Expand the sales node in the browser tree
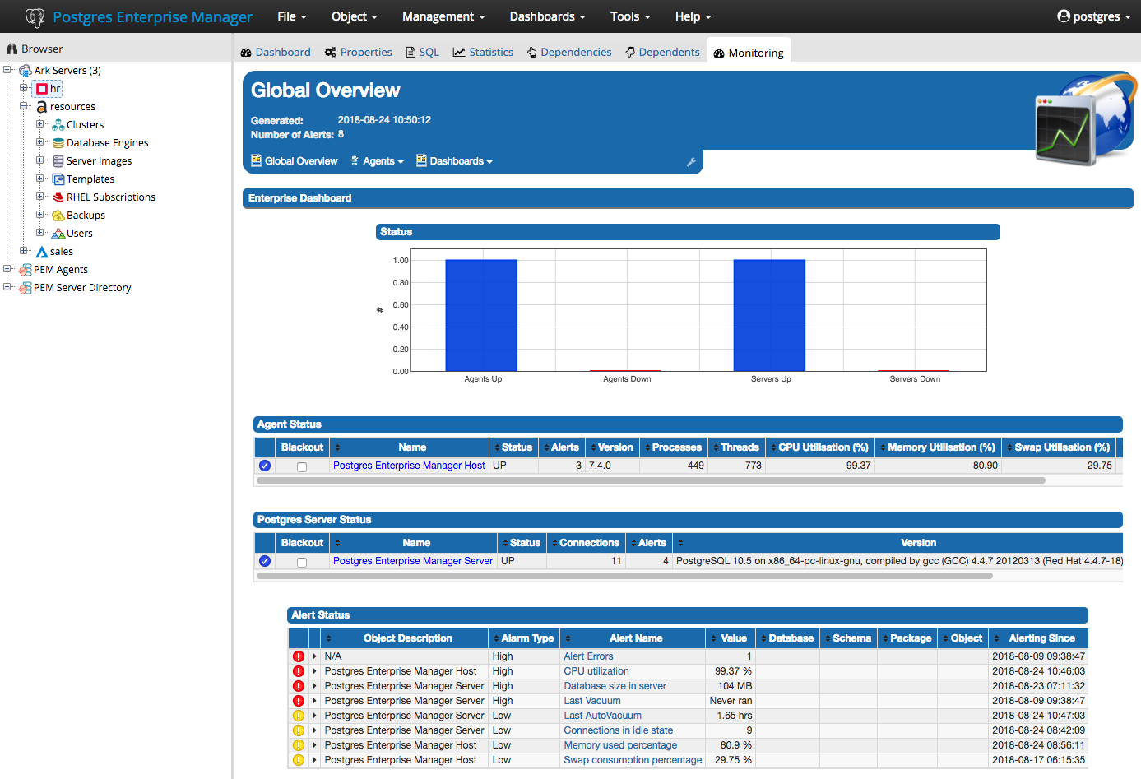Image resolution: width=1141 pixels, height=779 pixels. point(25,251)
